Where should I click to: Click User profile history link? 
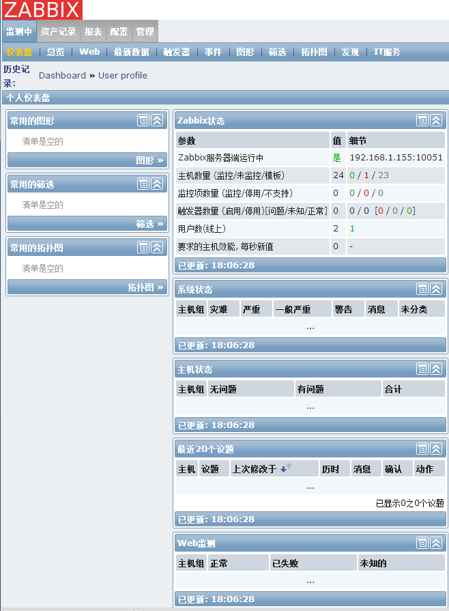coord(123,75)
